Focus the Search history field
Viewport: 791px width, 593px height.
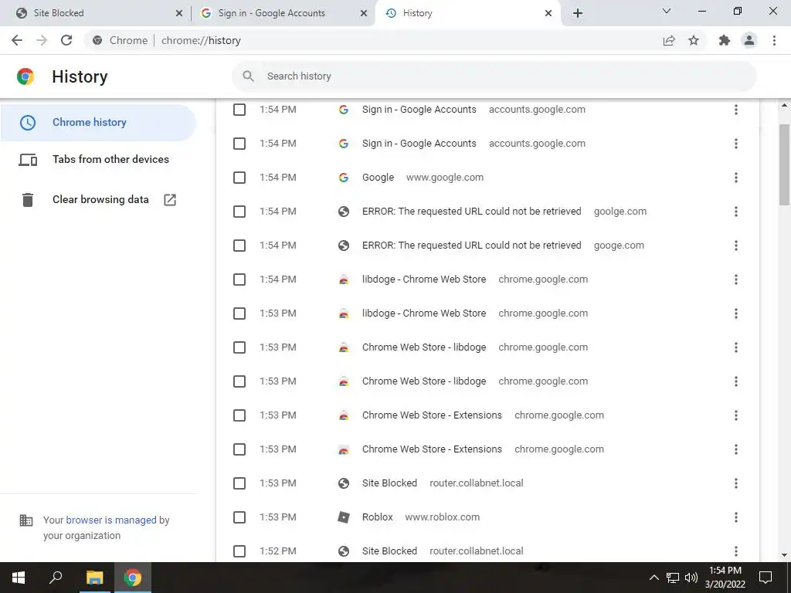pos(494,76)
